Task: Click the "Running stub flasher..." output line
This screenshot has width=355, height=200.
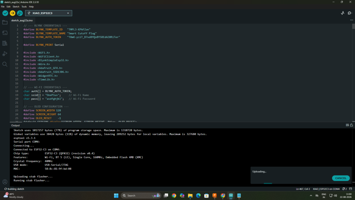Action: click(x=31, y=181)
